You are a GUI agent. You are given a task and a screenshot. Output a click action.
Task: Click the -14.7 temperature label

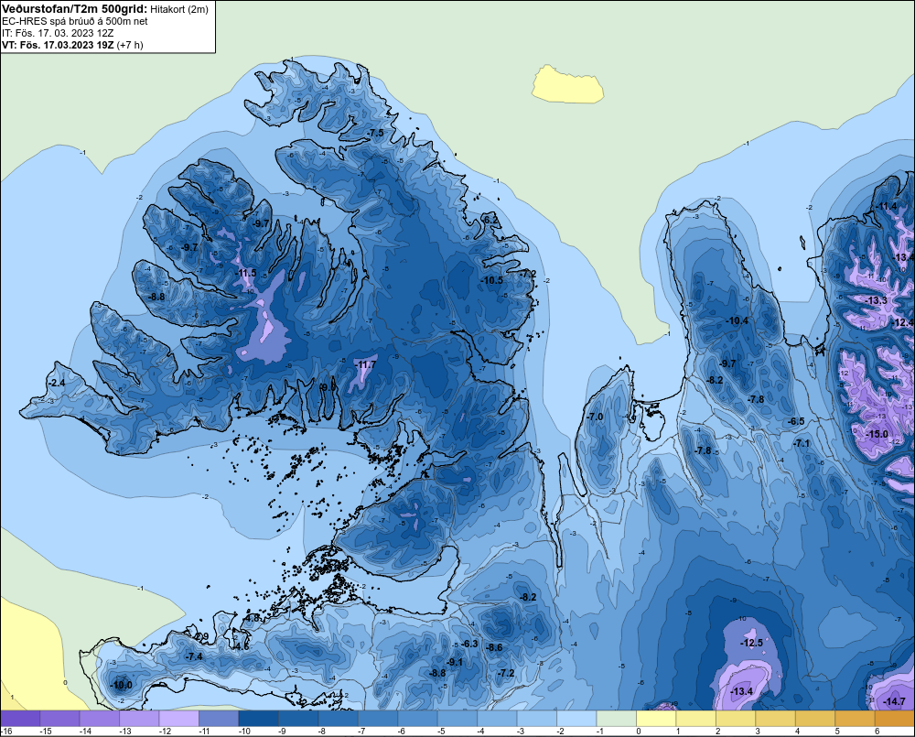(x=894, y=701)
